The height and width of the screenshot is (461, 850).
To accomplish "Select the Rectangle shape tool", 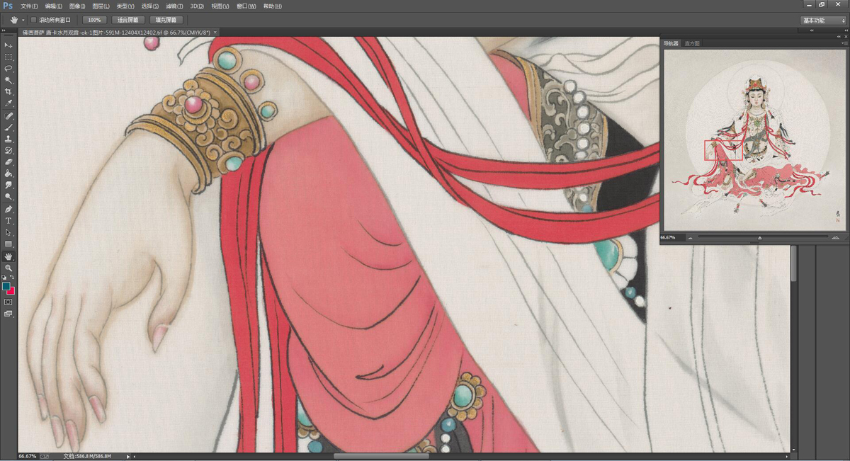I will pos(8,244).
